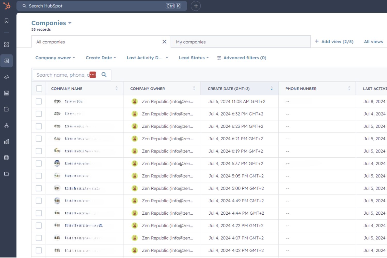Click the Phone Number column header
The width and height of the screenshot is (387, 258).
click(x=301, y=88)
